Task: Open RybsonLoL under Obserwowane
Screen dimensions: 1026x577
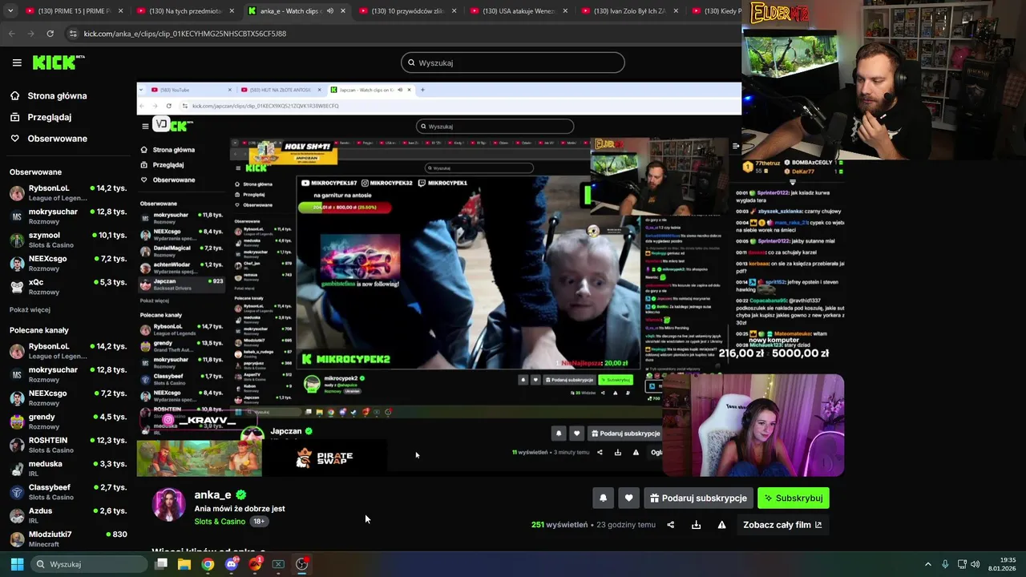Action: (x=68, y=193)
